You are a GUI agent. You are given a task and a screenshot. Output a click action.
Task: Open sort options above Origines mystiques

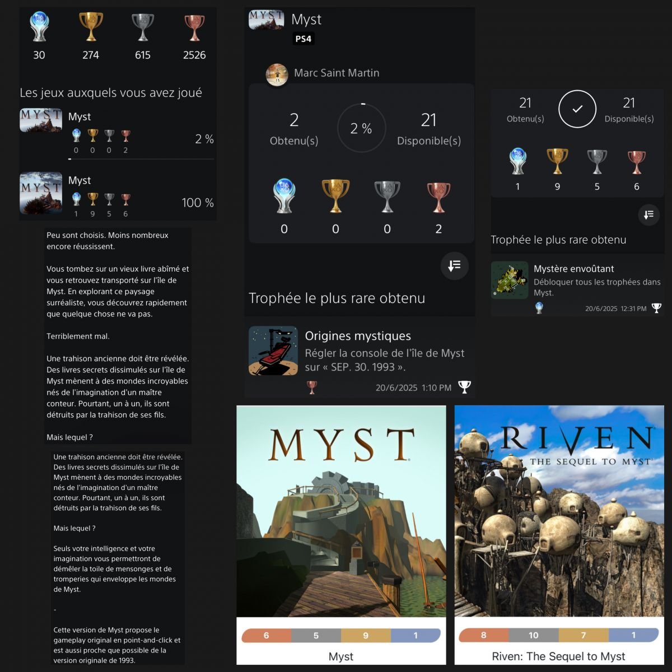[x=454, y=265]
